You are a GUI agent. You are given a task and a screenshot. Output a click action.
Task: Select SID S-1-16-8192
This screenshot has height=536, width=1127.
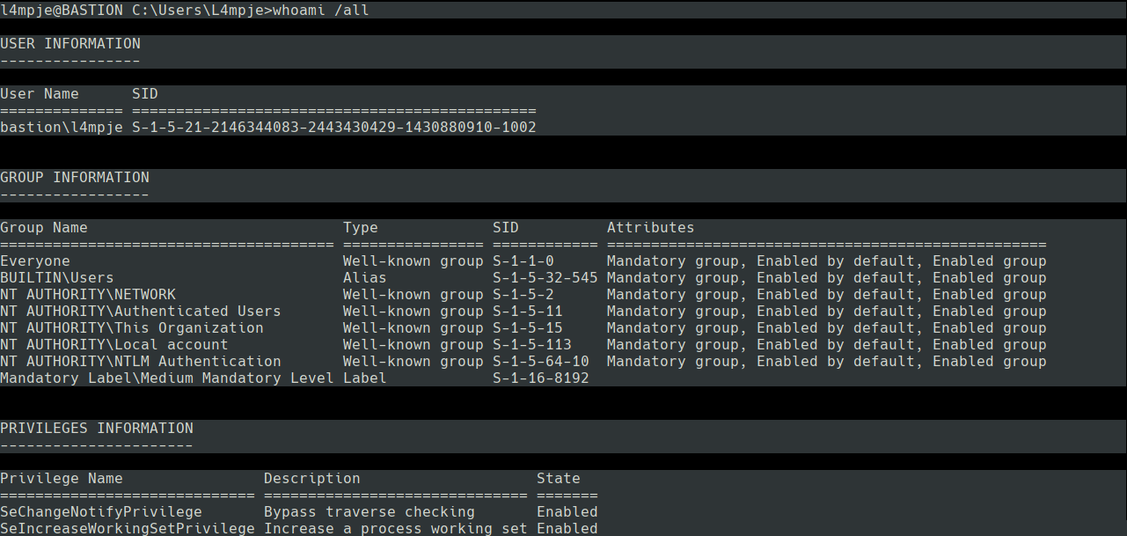(x=541, y=378)
